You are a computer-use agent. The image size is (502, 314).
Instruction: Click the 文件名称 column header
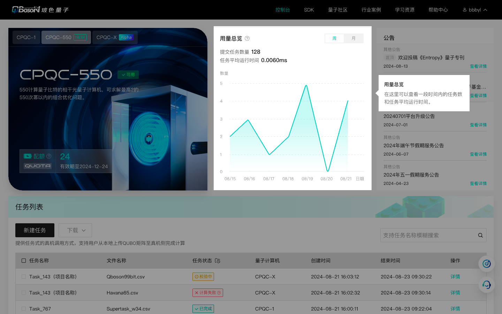[x=116, y=261]
